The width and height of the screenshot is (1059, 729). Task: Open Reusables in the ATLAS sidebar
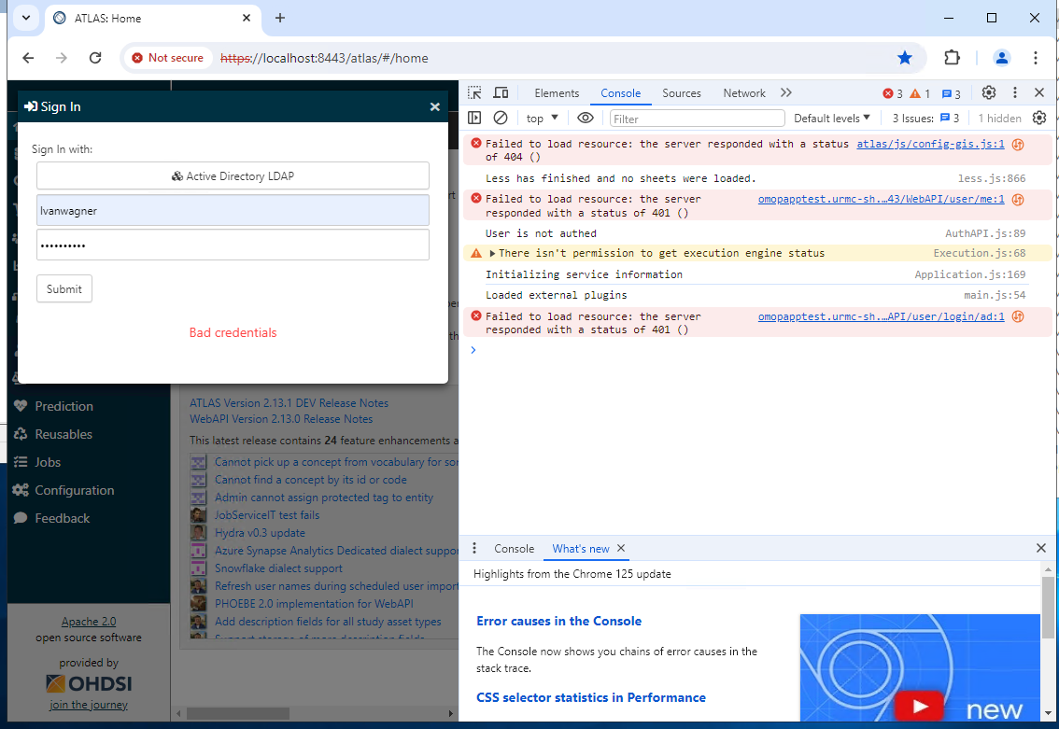64,434
